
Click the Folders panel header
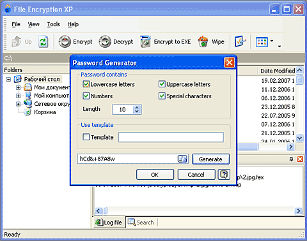tap(36, 69)
